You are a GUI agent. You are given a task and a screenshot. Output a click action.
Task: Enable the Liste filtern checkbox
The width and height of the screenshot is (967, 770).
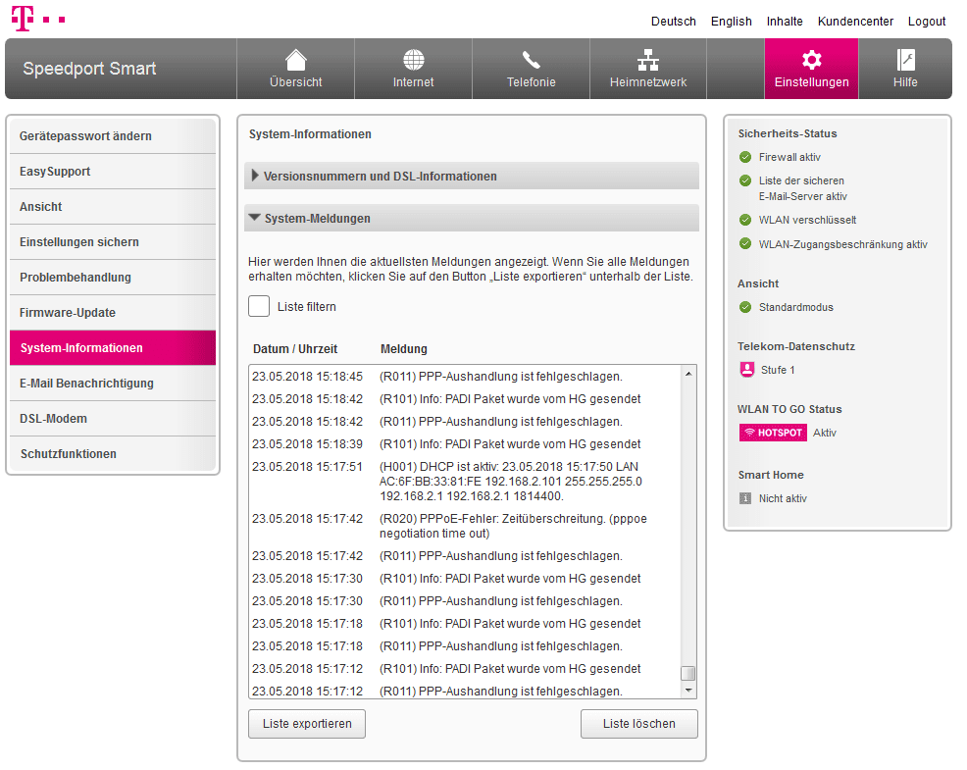tap(259, 306)
